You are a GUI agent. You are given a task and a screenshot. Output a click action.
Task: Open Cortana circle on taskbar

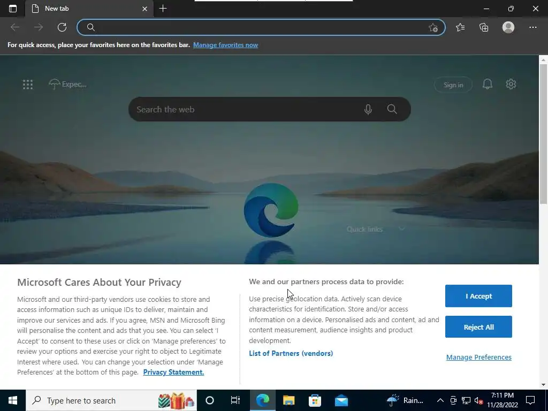click(209, 400)
